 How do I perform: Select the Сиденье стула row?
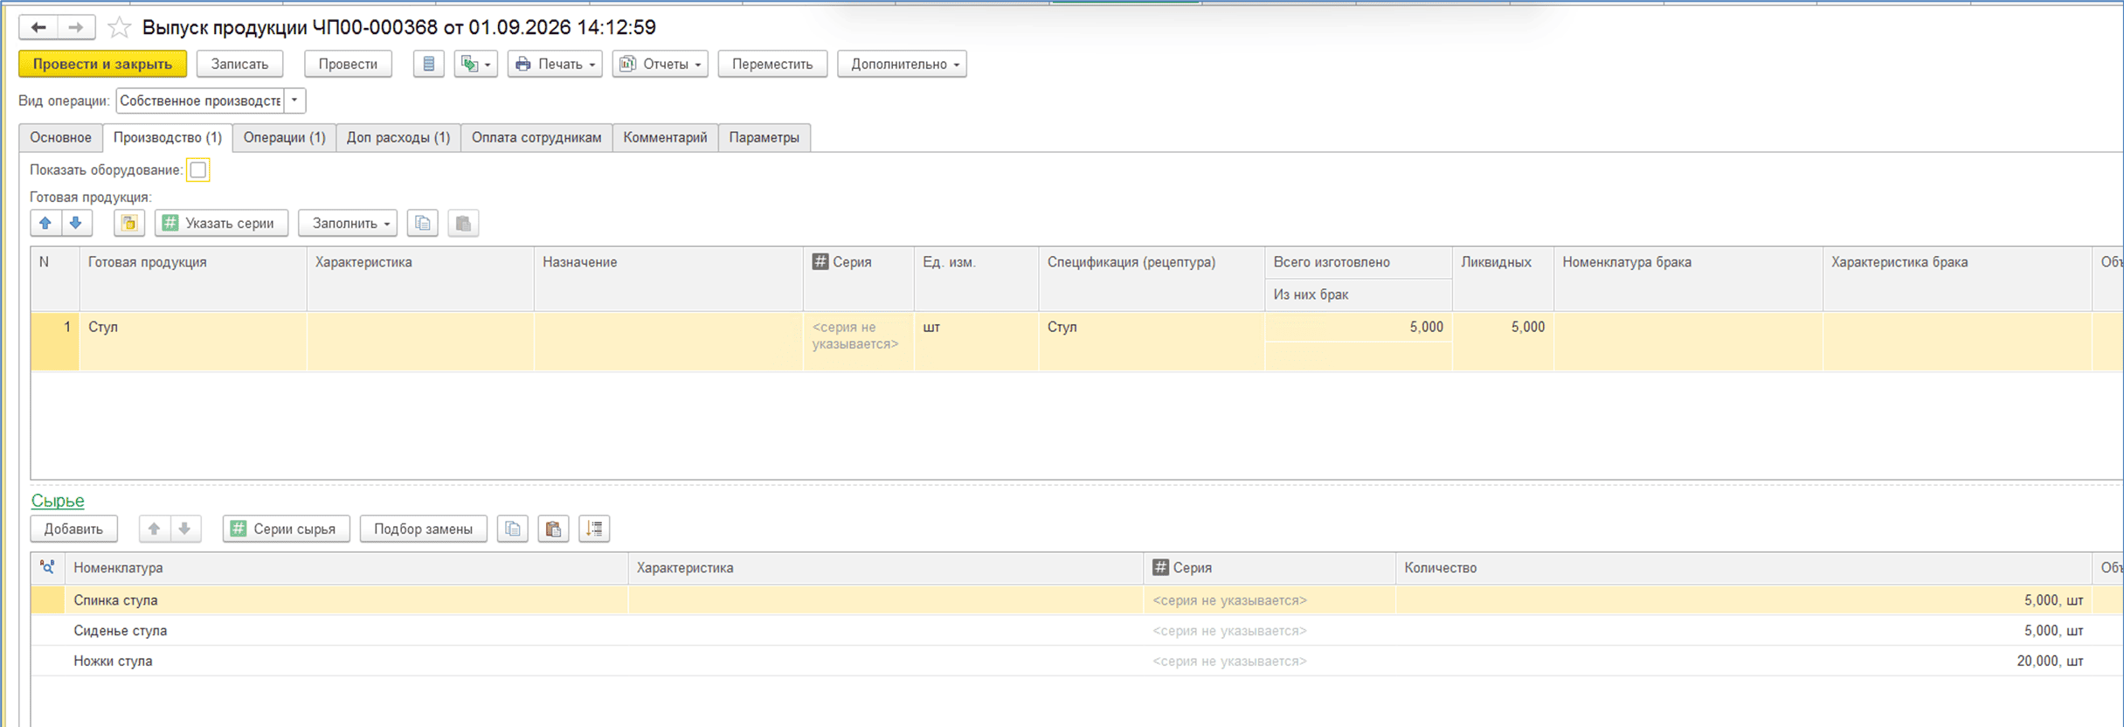pos(1076,630)
